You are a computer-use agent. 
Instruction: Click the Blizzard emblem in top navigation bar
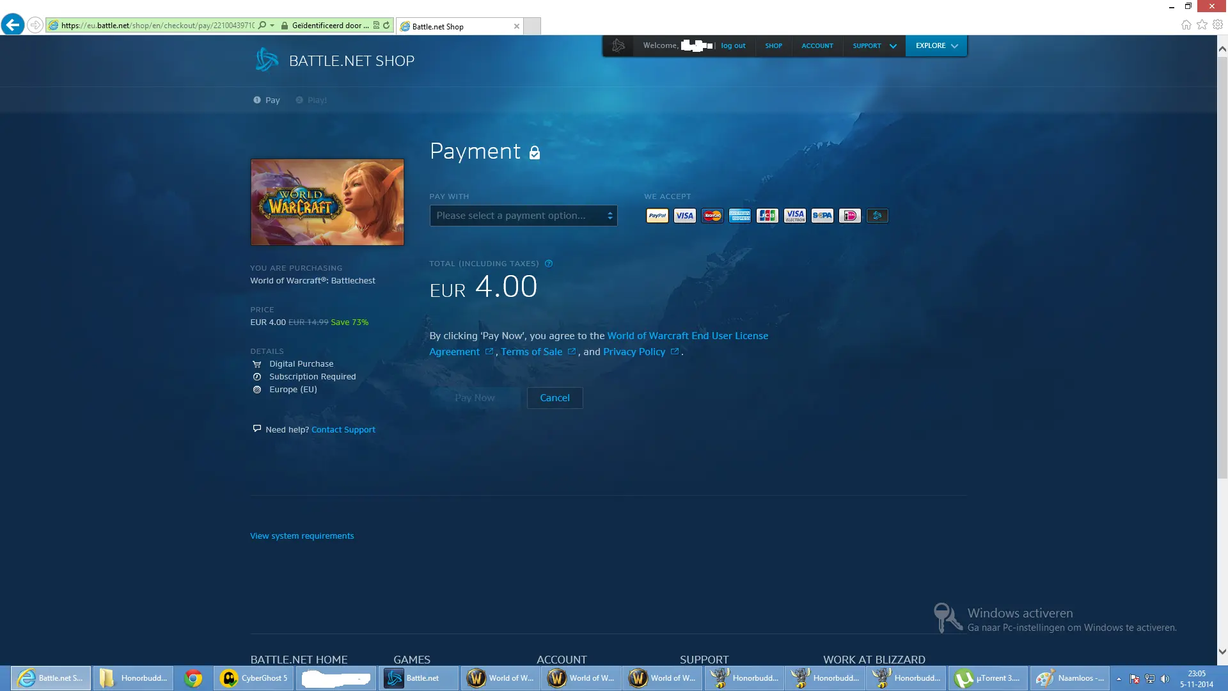[618, 45]
